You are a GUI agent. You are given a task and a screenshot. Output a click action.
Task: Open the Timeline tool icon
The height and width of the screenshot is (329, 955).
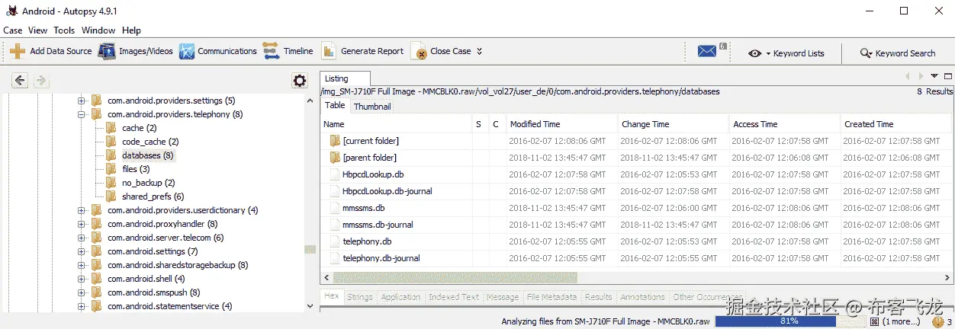(271, 51)
